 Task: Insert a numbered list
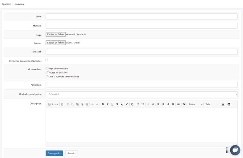tap(138, 104)
